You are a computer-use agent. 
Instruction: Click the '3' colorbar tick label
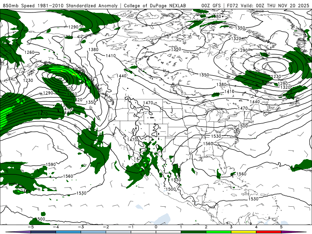coord(231,227)
